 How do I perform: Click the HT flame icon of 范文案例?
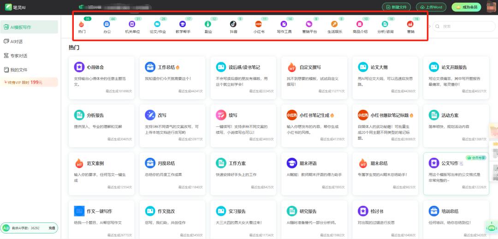79,163
